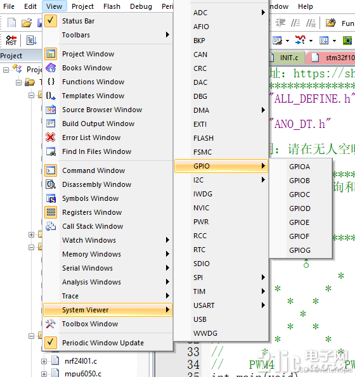Image resolution: width=355 pixels, height=377 pixels.
Task: Click the Open file folder icon
Action: click(27, 23)
